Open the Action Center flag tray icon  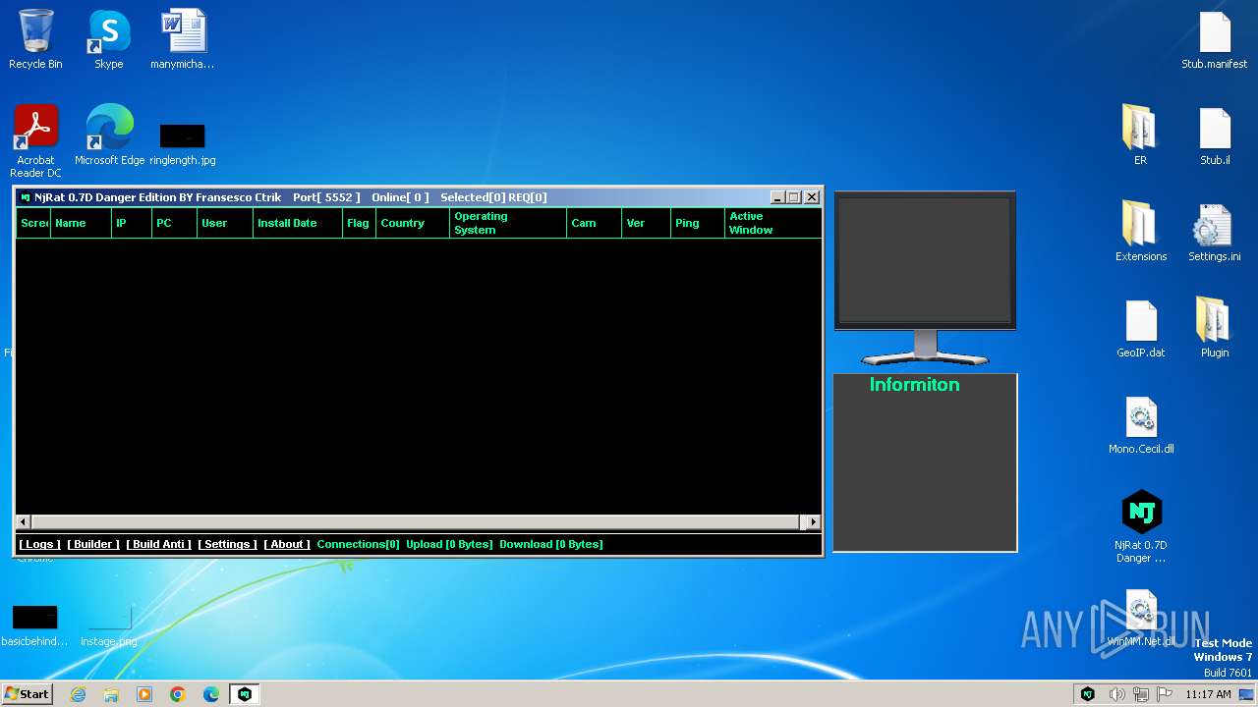click(x=1165, y=694)
